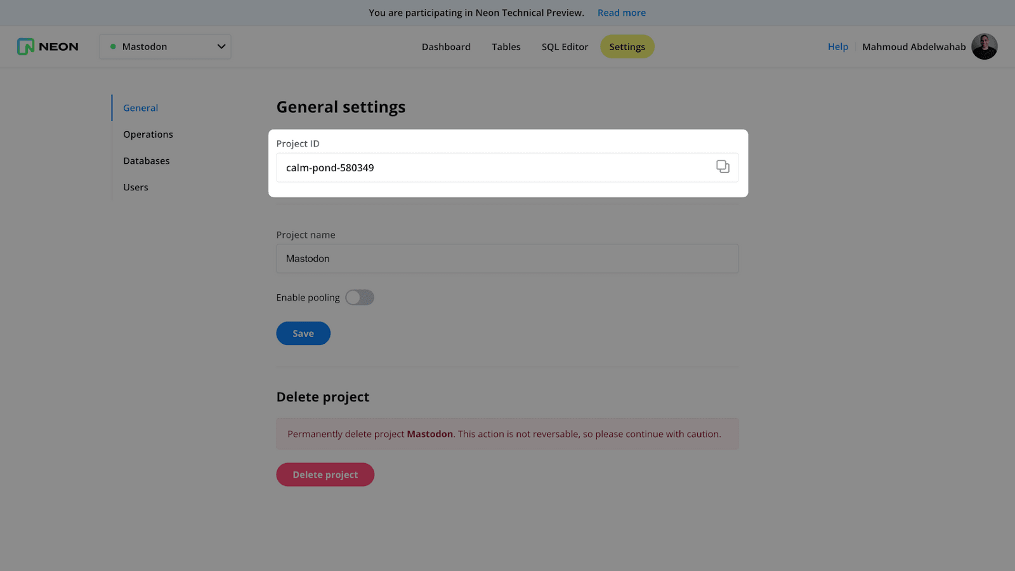The image size is (1015, 571).
Task: Click the green project status dot
Action: point(113,46)
